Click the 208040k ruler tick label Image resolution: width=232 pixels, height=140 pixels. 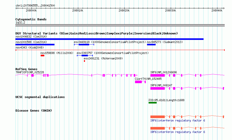(217, 10)
